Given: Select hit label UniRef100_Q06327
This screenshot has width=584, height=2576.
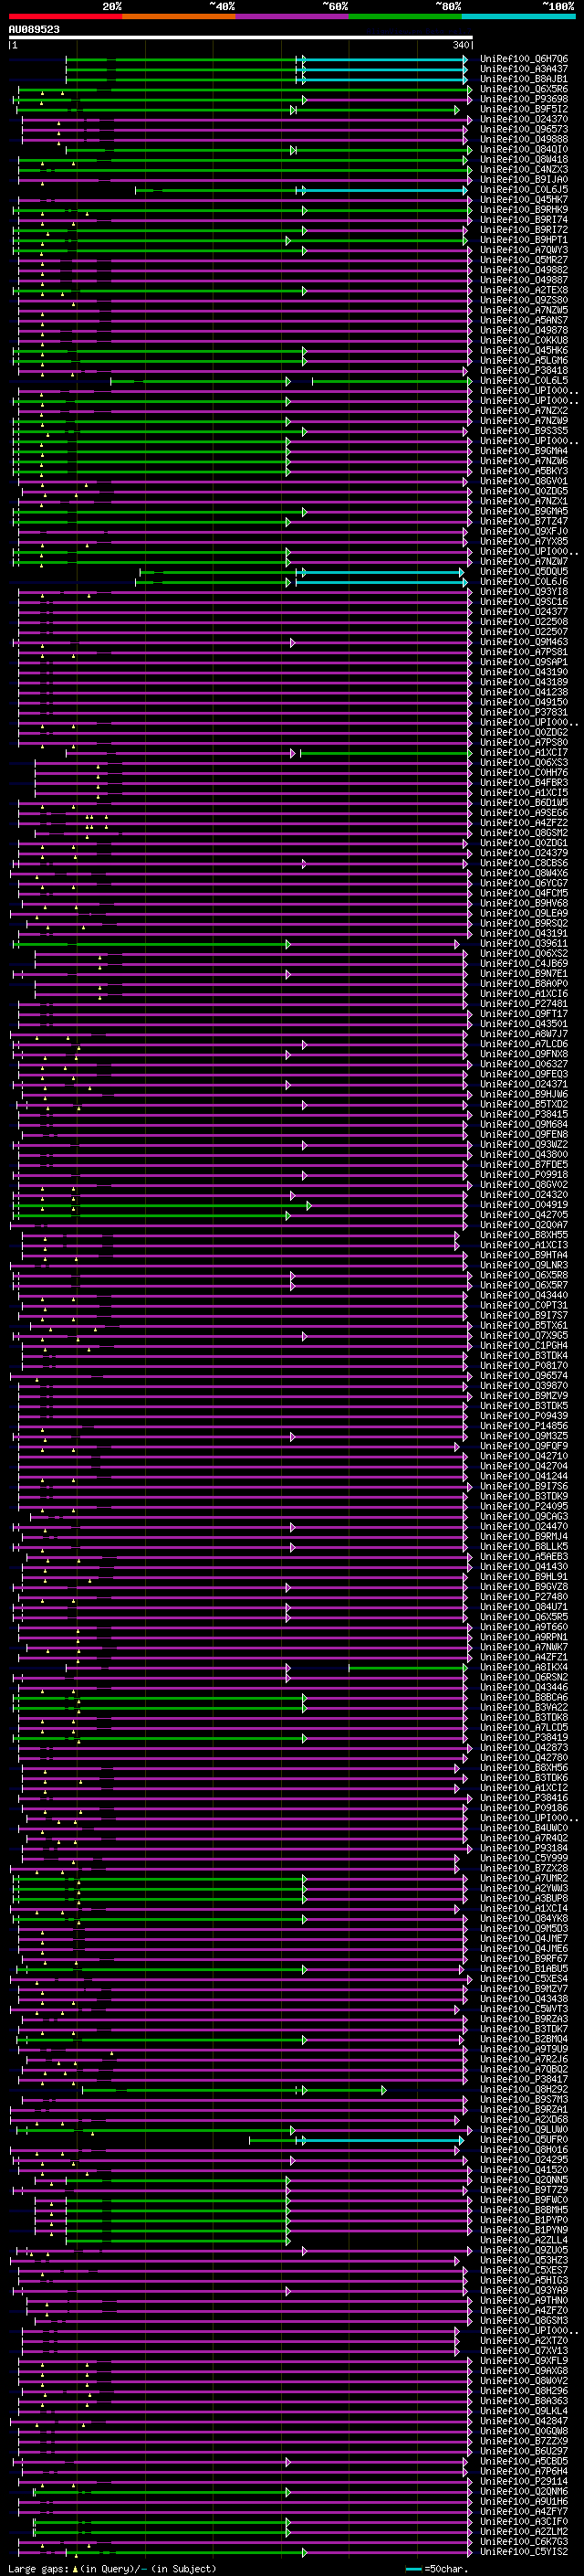Looking at the screenshot, I should point(524,1064).
